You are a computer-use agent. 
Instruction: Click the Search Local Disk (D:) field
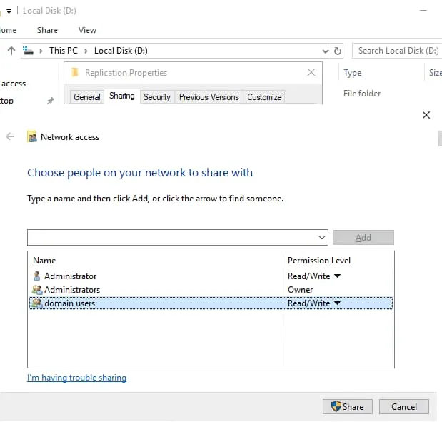[x=397, y=51]
